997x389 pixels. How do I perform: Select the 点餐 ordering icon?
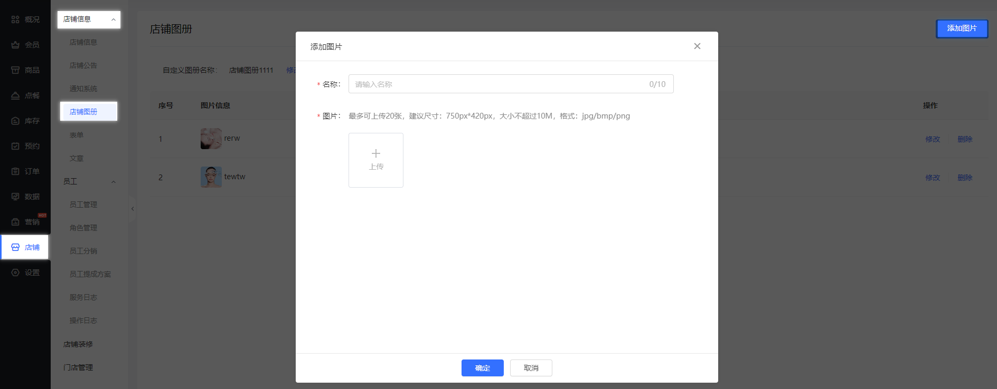pyautogui.click(x=15, y=95)
